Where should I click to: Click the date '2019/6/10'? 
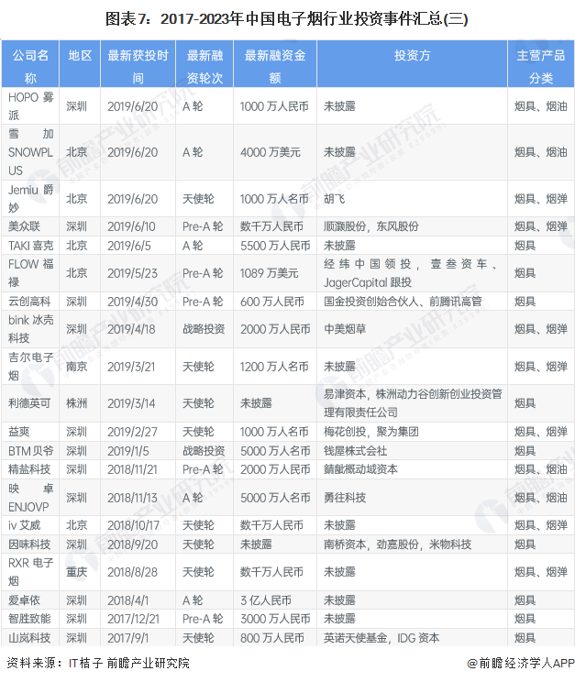[x=131, y=226]
